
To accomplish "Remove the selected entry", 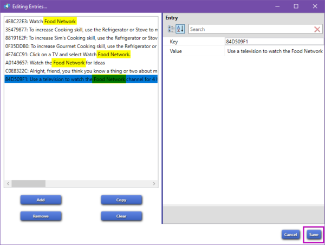I will [41, 216].
